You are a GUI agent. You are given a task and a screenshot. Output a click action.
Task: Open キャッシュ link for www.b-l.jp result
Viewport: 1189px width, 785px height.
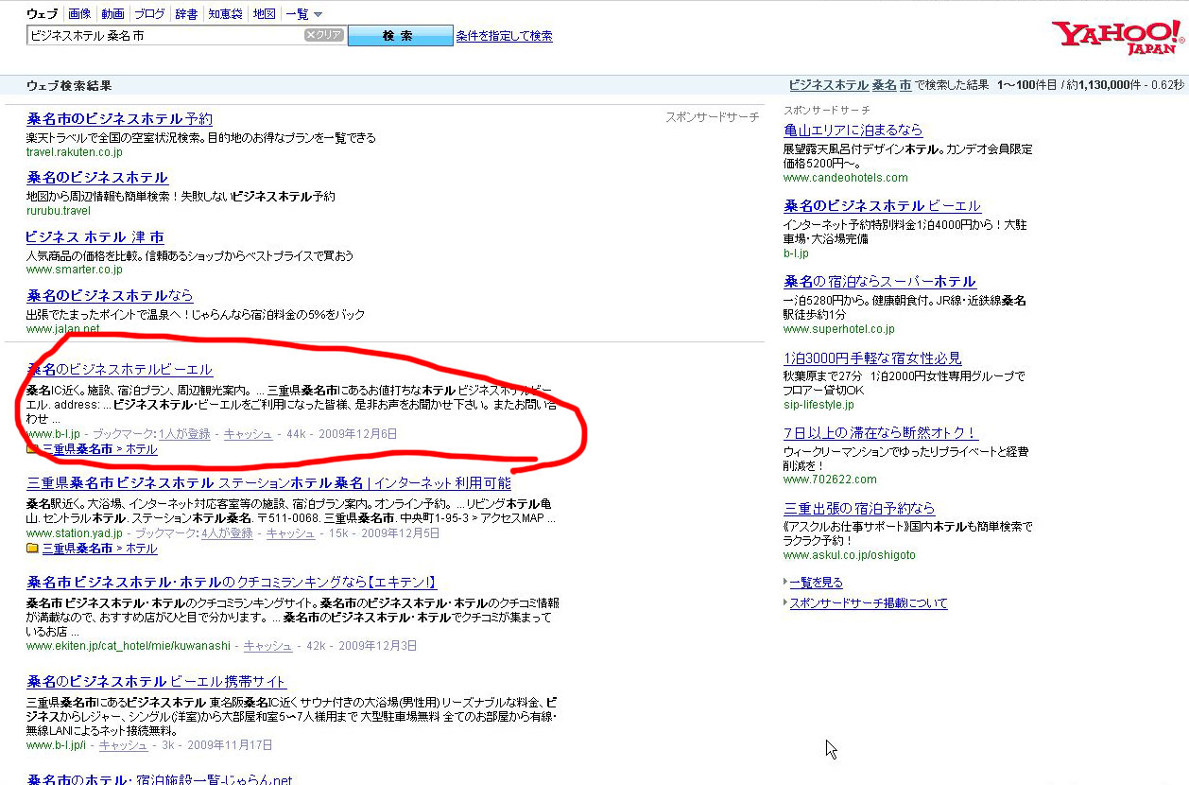coord(248,434)
